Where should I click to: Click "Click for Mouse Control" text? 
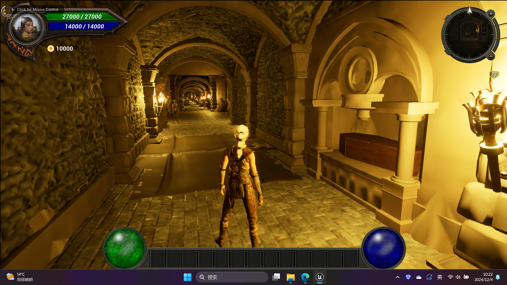click(37, 9)
